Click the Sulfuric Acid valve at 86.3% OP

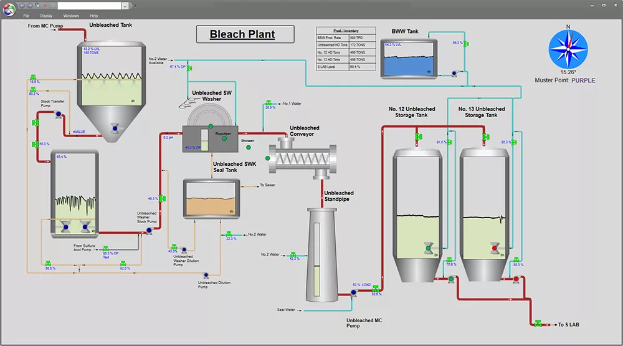105,249
